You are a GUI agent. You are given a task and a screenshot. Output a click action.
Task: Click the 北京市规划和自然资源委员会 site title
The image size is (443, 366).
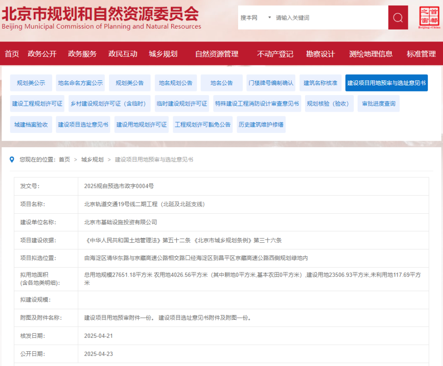101,13
